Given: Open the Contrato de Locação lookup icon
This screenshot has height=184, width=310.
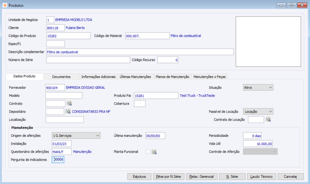Looking at the screenshot, I should (x=268, y=119).
